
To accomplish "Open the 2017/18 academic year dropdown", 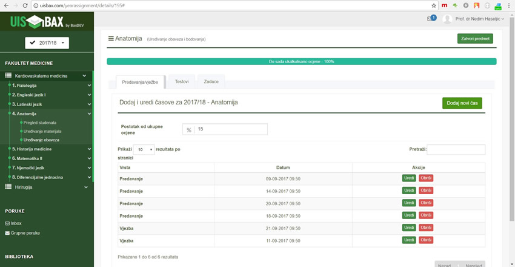I will point(47,43).
